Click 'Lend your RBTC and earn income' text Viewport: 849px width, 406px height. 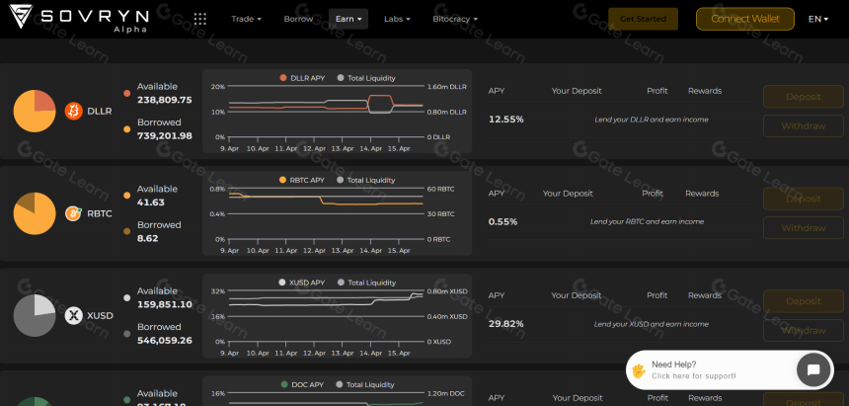coord(647,221)
